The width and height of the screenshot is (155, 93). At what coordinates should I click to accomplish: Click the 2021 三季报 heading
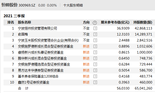(x=14, y=16)
